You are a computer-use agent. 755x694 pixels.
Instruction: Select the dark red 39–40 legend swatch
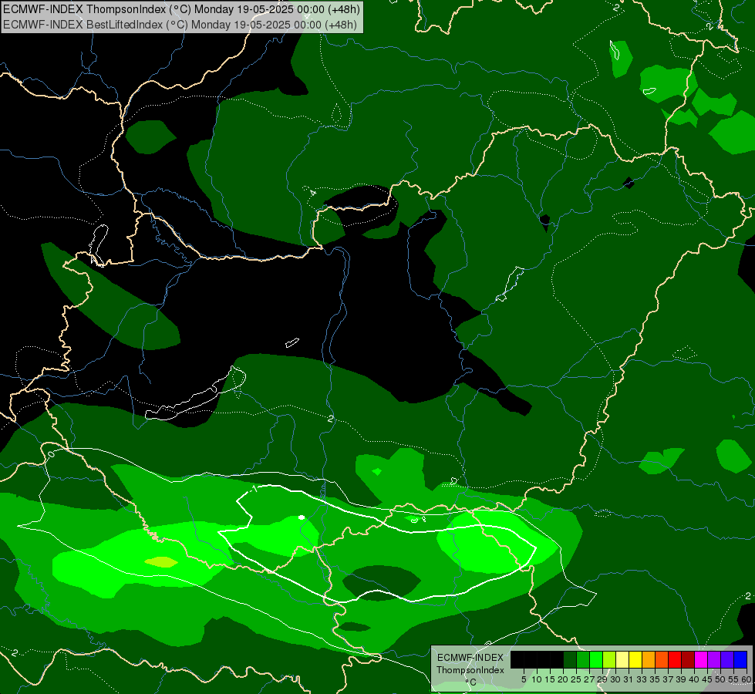688,659
